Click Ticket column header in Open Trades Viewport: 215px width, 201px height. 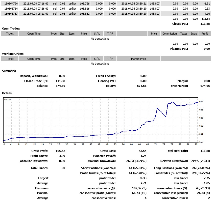pyautogui.click(x=10, y=34)
